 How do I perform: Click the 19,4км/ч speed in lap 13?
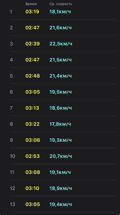pos(61,204)
